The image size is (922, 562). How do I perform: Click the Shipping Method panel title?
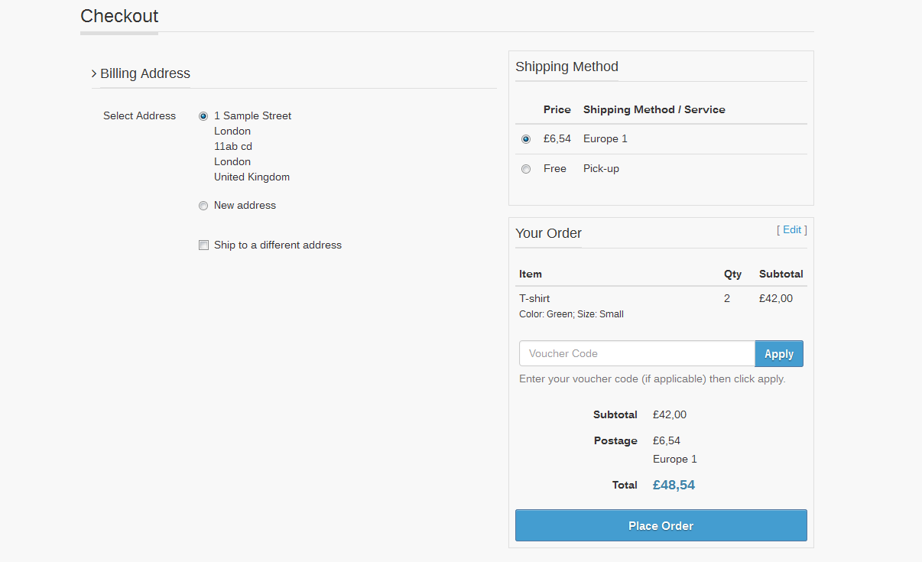567,67
